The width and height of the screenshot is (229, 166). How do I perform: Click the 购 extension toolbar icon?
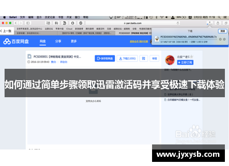[56, 23]
